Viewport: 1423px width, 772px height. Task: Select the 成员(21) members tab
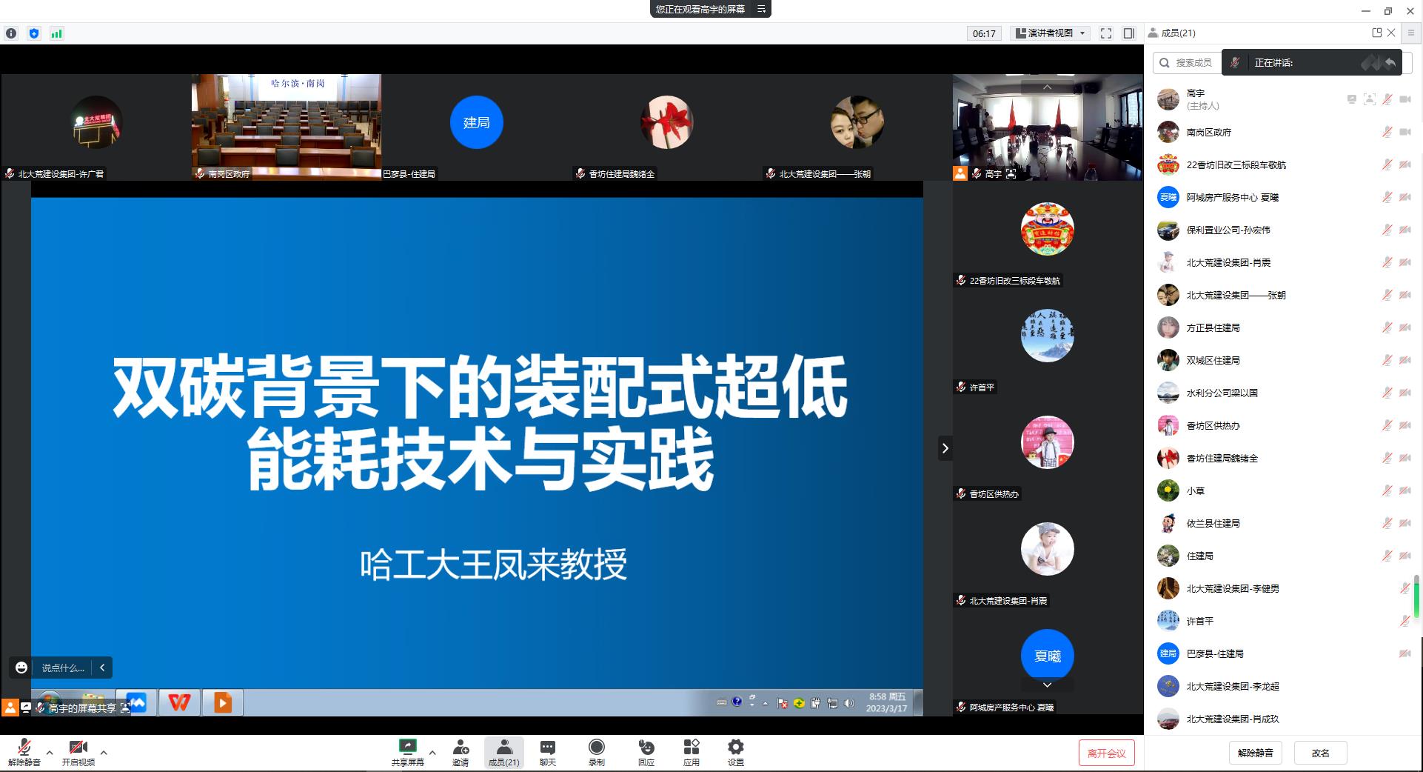point(504,752)
